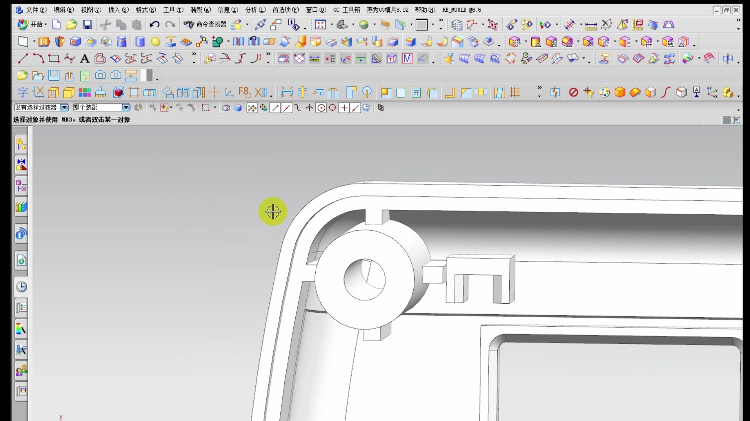Open the 插入 menu
Screen dimensions: 750x421
(118, 10)
